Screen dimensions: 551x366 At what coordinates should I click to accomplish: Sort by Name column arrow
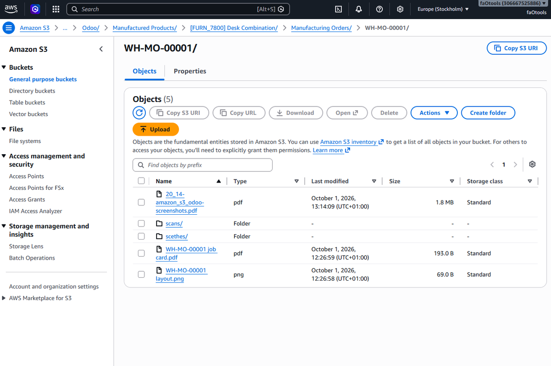pyautogui.click(x=218, y=181)
